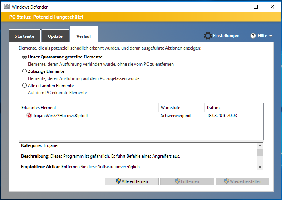This screenshot has height=200, width=282.
Task: Open the Einstellungen gear icon
Action: pos(208,36)
